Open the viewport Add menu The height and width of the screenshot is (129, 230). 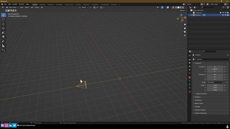(32, 7)
